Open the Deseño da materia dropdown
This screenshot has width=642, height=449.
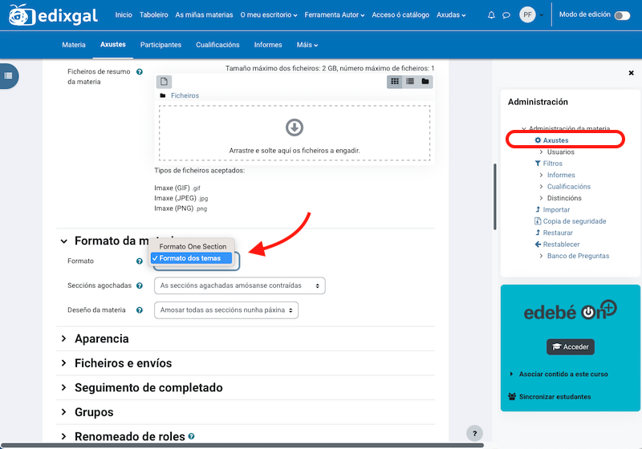tap(226, 310)
